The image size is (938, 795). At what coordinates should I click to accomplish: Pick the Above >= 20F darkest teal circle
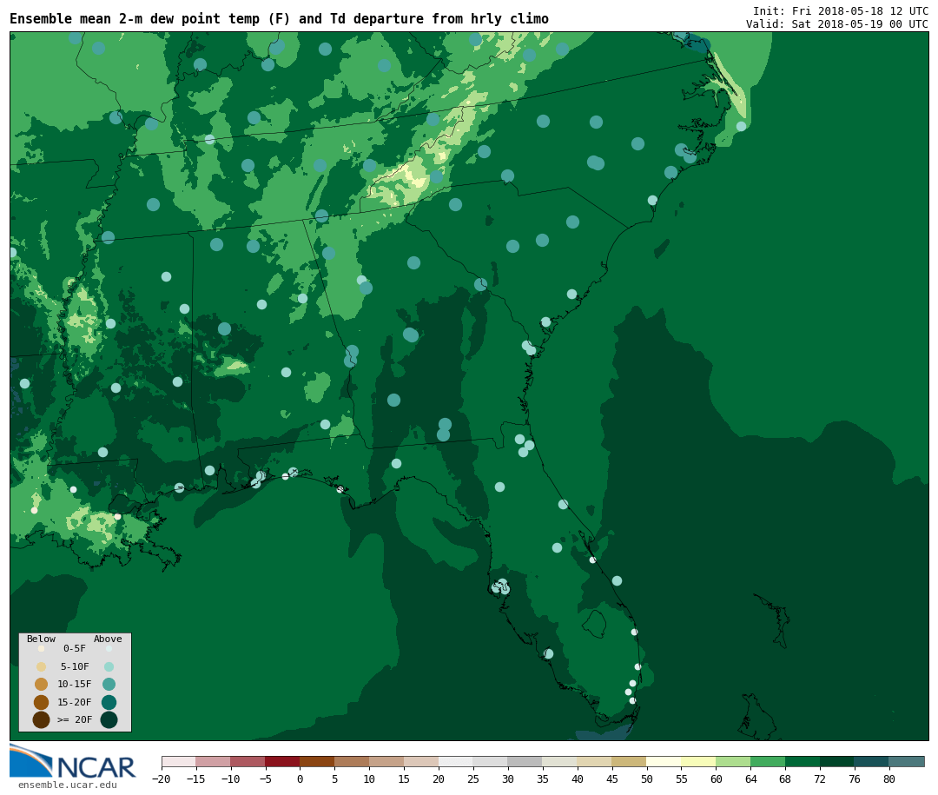pos(109,719)
